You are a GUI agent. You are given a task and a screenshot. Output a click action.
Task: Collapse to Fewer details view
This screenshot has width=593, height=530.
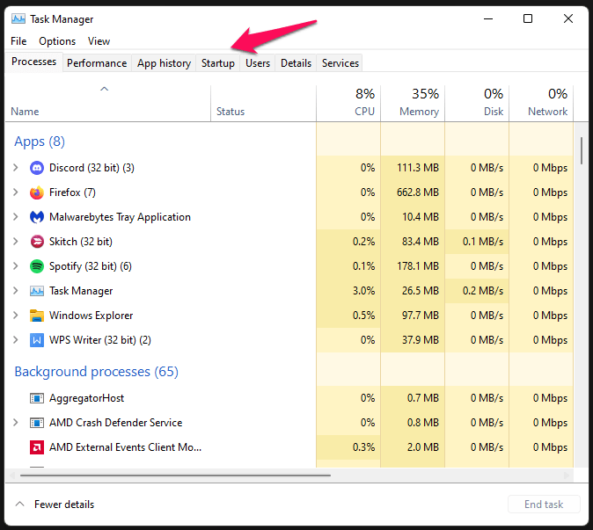[x=55, y=505]
